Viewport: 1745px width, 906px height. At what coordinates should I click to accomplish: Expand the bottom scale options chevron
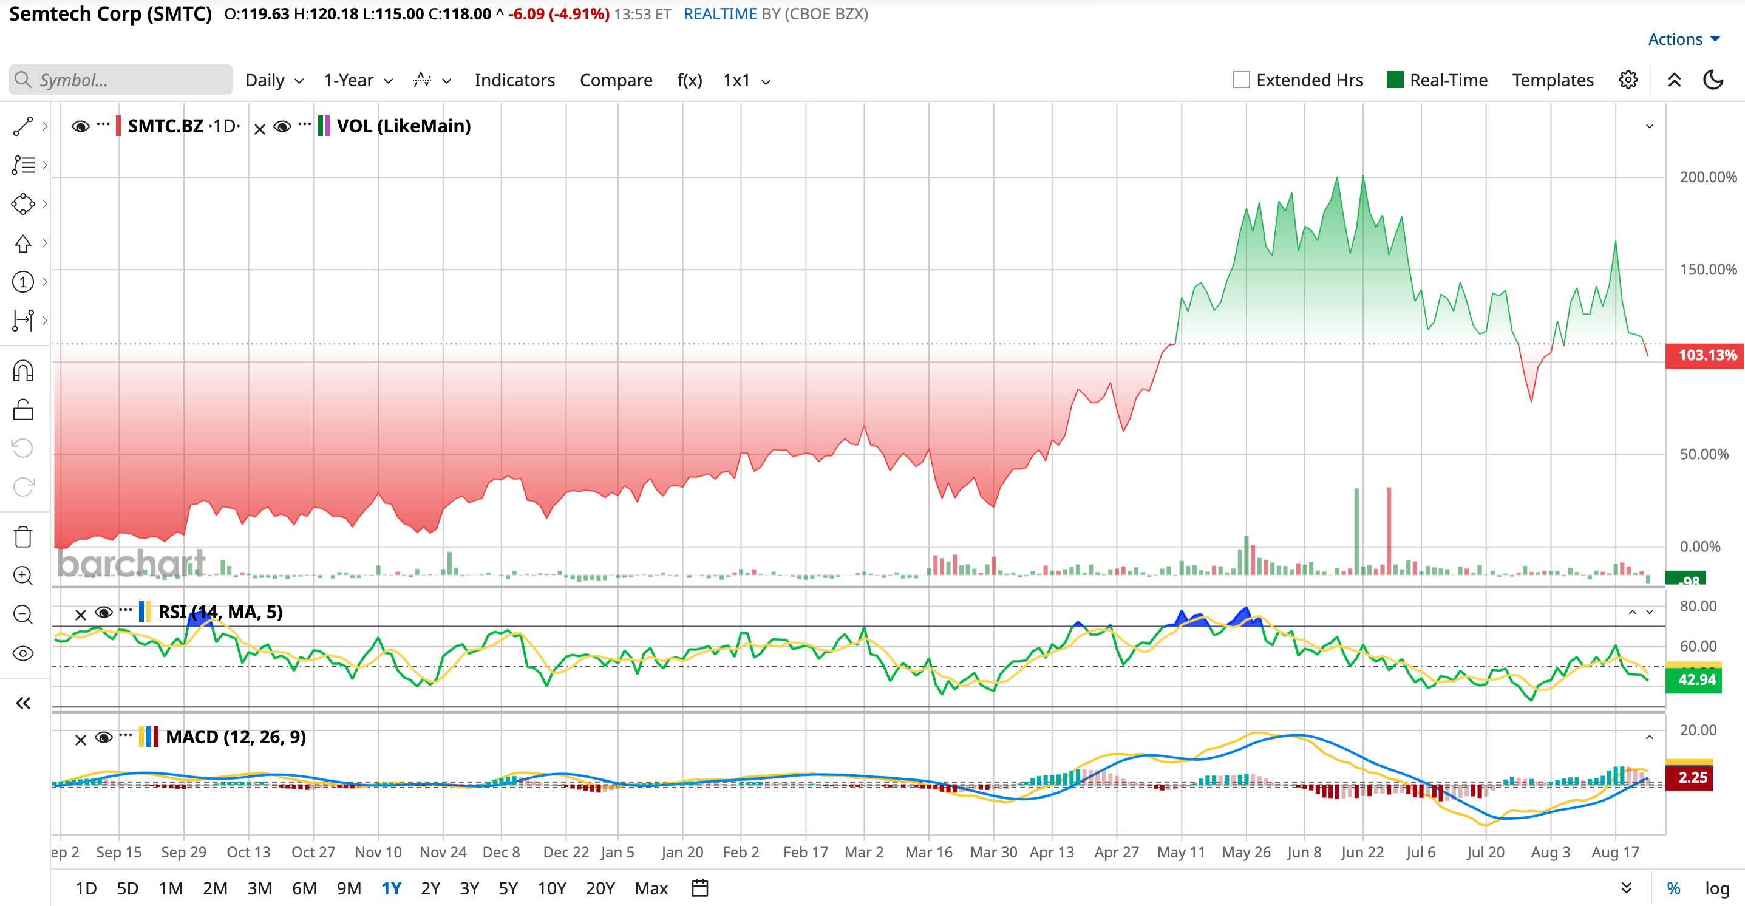click(1627, 888)
